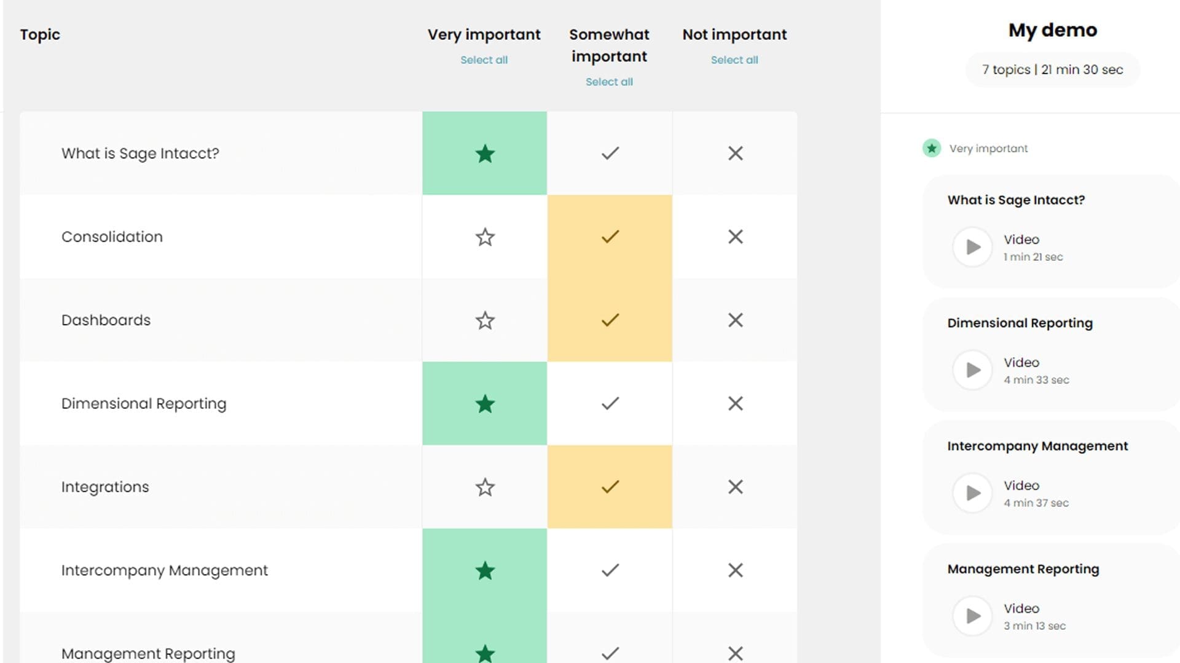The width and height of the screenshot is (1180, 663).
Task: Set Intercompany Management to somewhat important
Action: (x=609, y=570)
